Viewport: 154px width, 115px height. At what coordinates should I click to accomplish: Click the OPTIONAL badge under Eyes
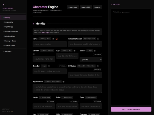tap(98, 101)
